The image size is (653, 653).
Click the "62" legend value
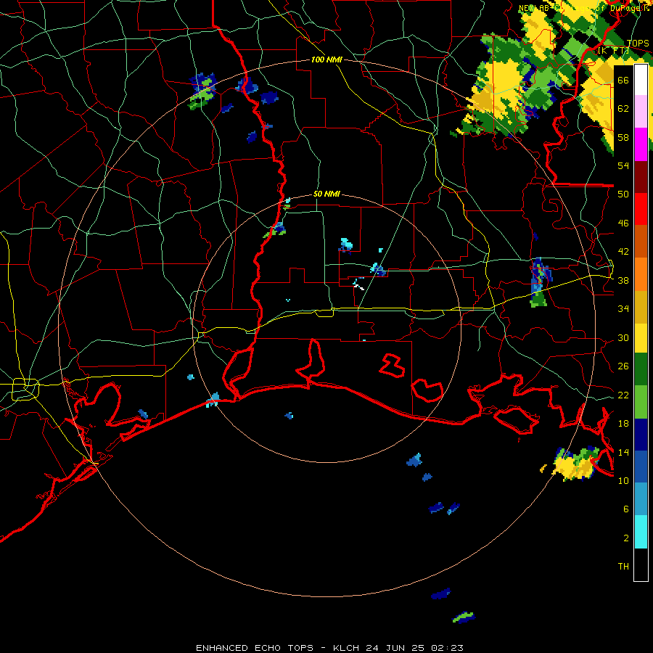pos(623,109)
